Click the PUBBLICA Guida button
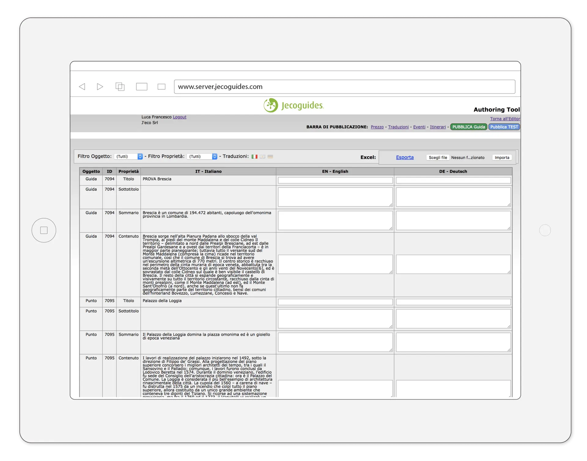The image size is (587, 461). pyautogui.click(x=468, y=127)
